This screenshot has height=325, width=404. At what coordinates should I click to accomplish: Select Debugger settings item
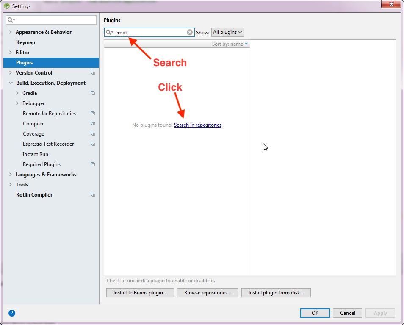coord(33,103)
